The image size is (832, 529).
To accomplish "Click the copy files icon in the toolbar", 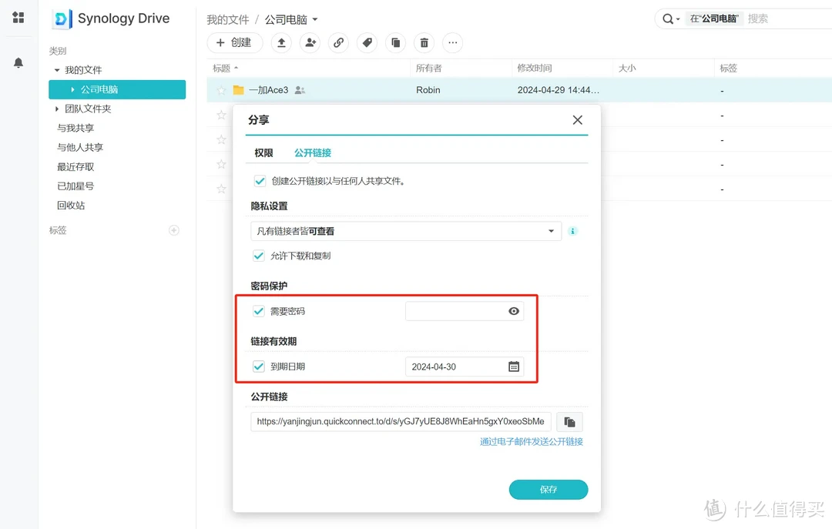I will click(x=396, y=43).
